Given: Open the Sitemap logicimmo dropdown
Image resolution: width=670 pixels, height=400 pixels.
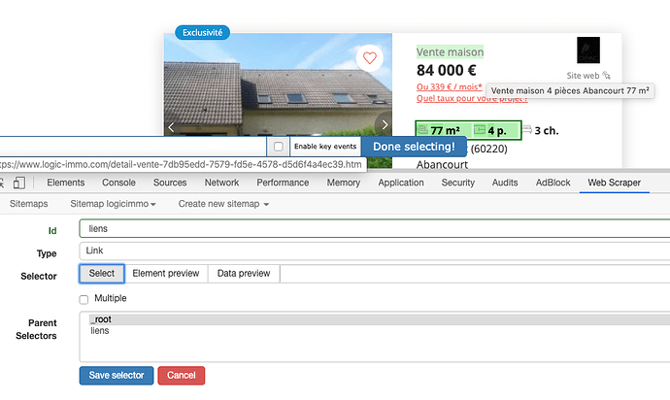Looking at the screenshot, I should (x=115, y=204).
